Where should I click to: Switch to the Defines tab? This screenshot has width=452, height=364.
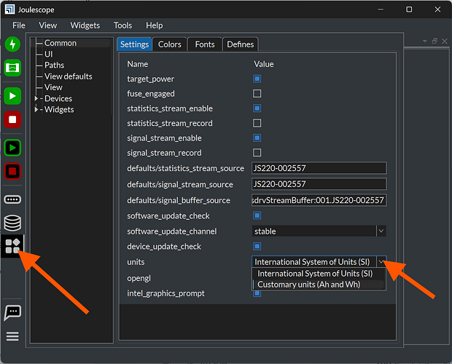click(240, 44)
